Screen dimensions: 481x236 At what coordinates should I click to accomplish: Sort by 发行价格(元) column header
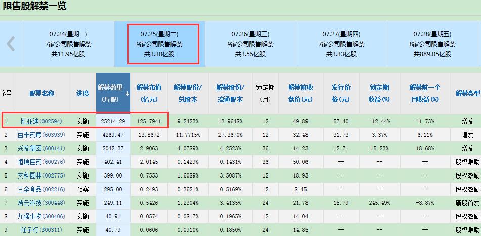click(x=341, y=93)
